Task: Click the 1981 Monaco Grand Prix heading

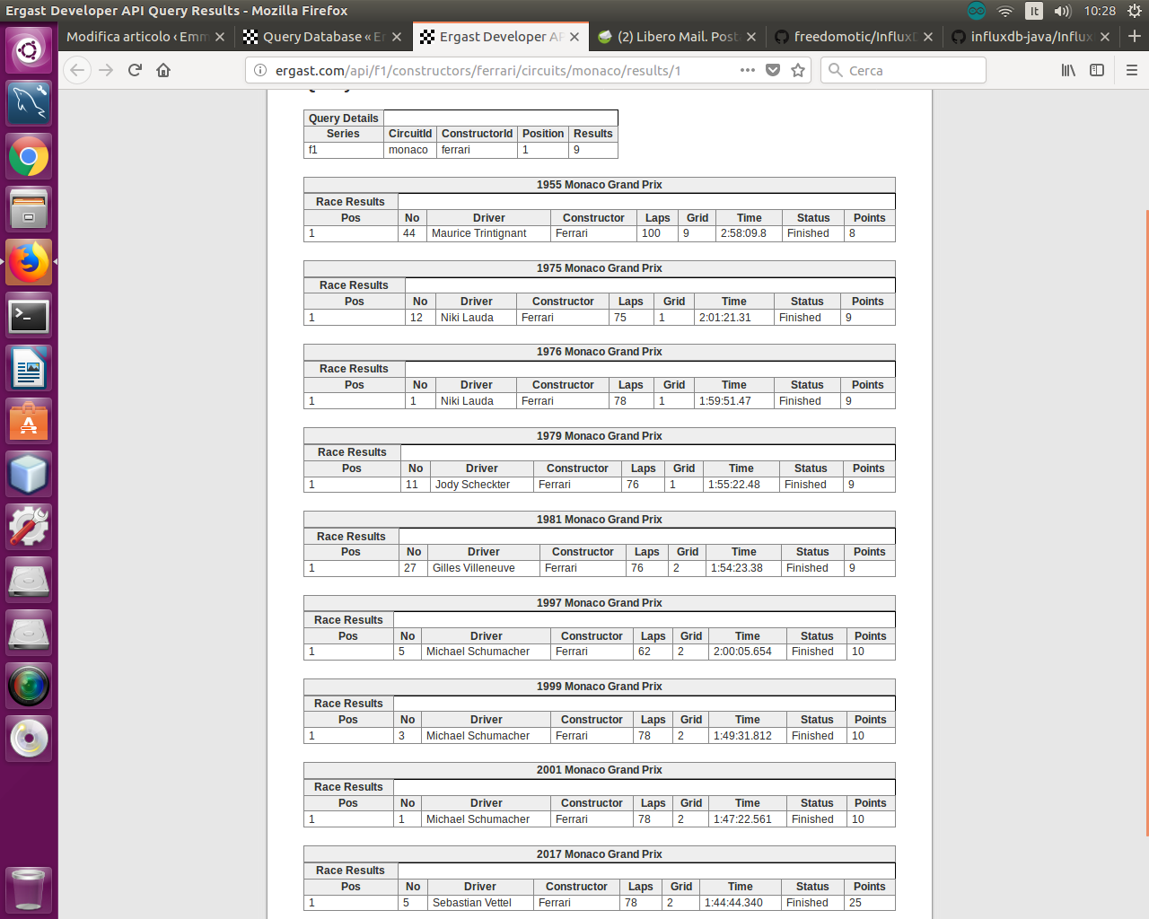Action: click(599, 520)
